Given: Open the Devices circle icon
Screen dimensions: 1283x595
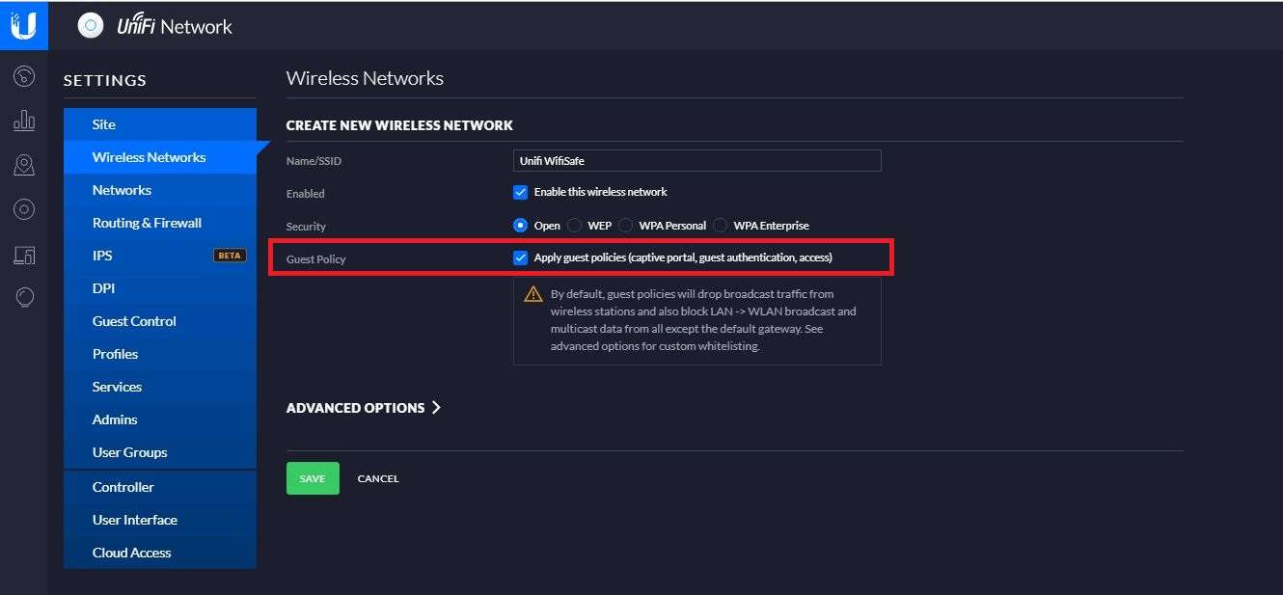Looking at the screenshot, I should (x=24, y=209).
